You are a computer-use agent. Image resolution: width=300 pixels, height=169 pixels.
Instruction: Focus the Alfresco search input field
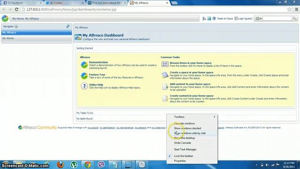pos(277,18)
